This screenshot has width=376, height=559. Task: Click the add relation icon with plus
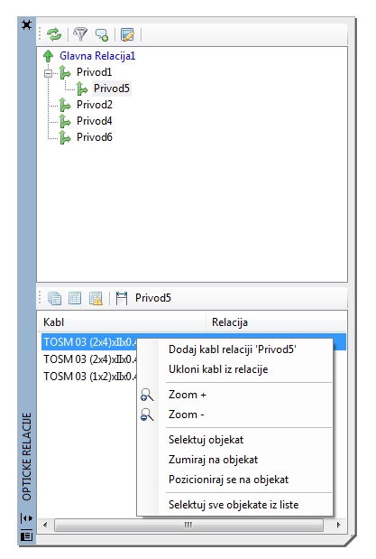coord(102,34)
